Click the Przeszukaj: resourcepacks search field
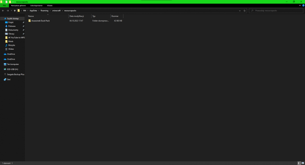This screenshot has height=165, width=305. coord(276,11)
